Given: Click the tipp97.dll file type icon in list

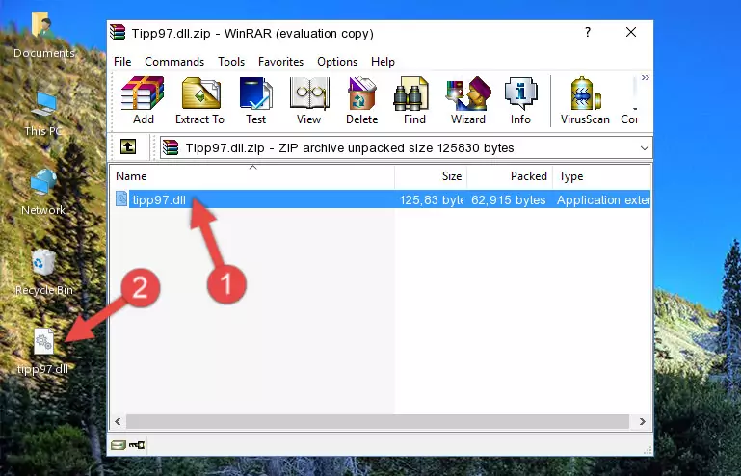Looking at the screenshot, I should click(121, 199).
